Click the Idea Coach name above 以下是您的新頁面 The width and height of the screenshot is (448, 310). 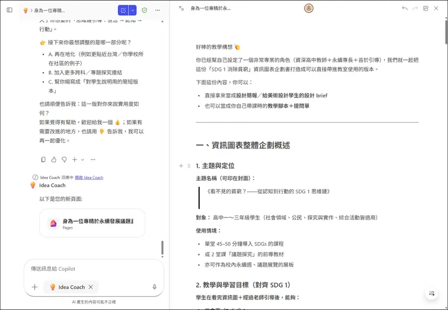[x=52, y=185]
